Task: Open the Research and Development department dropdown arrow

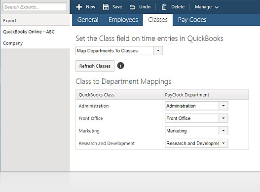Action: click(x=223, y=143)
